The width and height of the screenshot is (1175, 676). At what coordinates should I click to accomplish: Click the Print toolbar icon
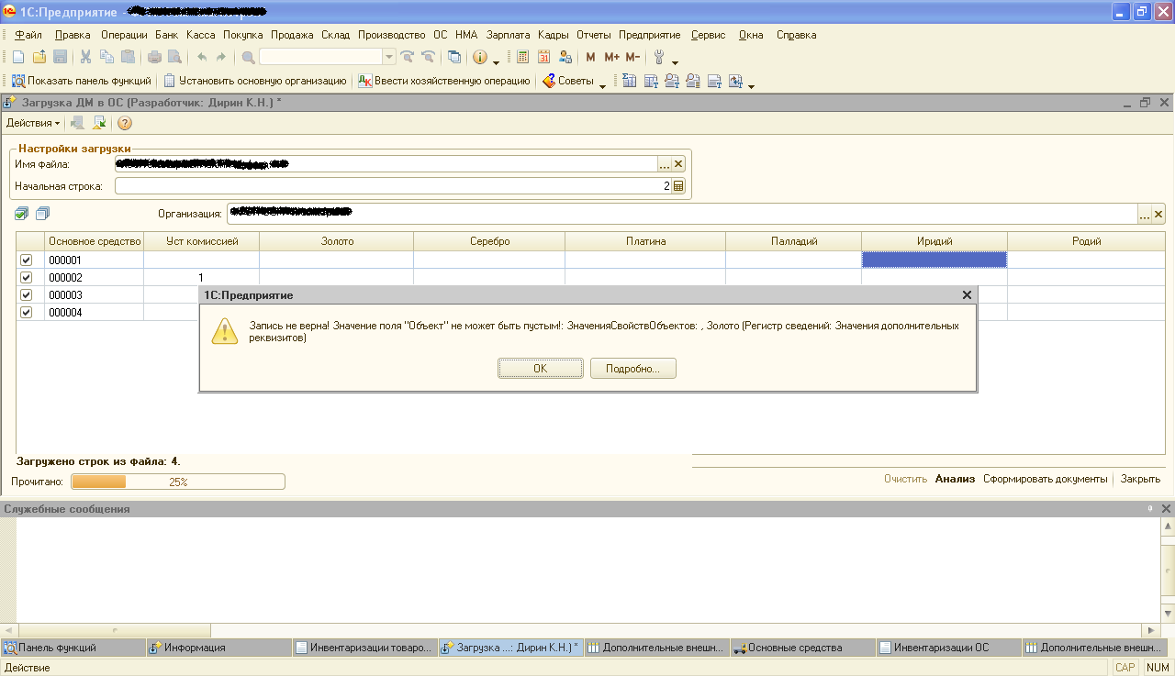(x=154, y=57)
